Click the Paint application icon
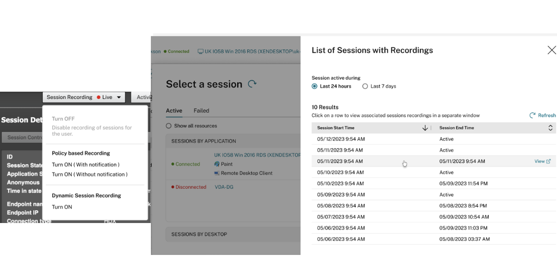Image resolution: width=557 pixels, height=270 pixels. pyautogui.click(x=217, y=164)
